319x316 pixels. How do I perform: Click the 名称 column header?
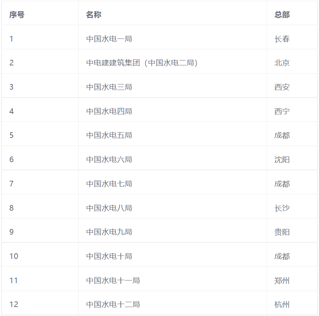93,15
